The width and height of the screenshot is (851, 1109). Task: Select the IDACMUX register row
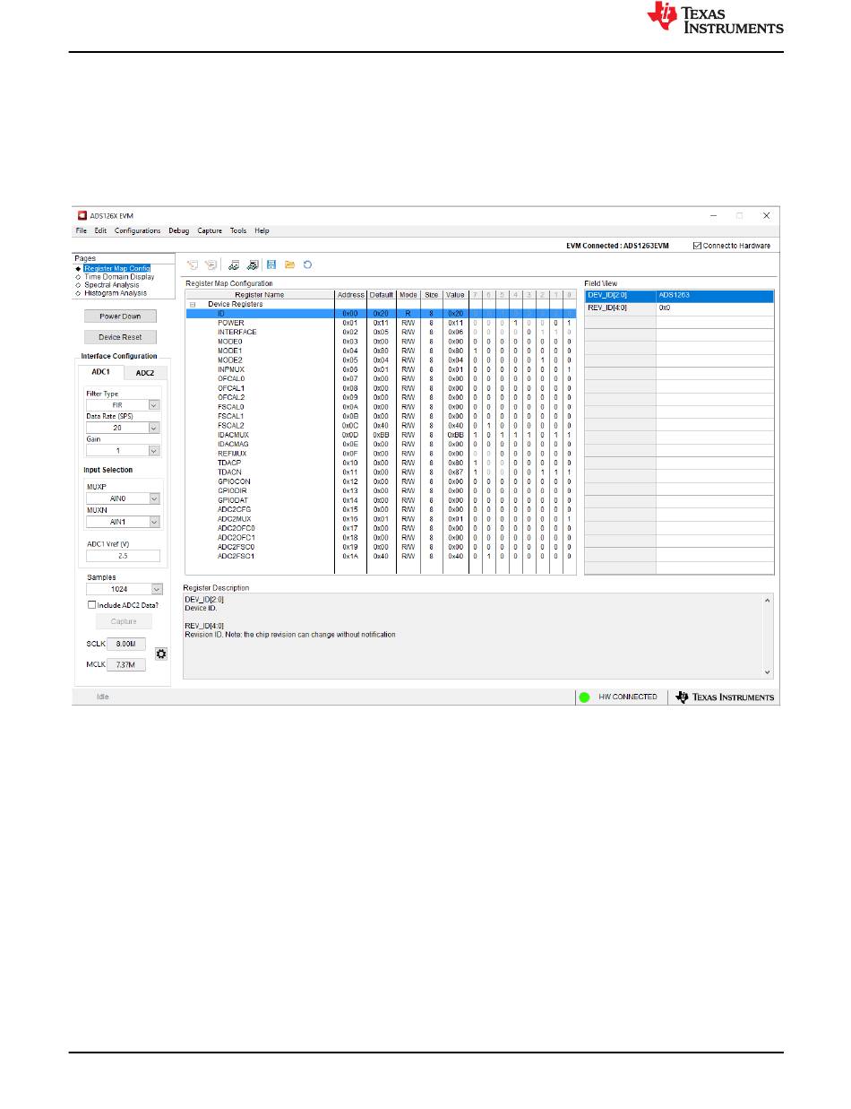point(380,435)
